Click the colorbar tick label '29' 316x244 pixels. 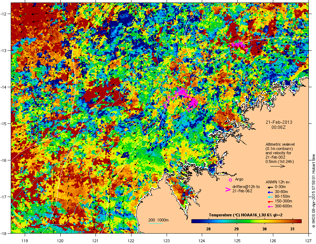236,229
